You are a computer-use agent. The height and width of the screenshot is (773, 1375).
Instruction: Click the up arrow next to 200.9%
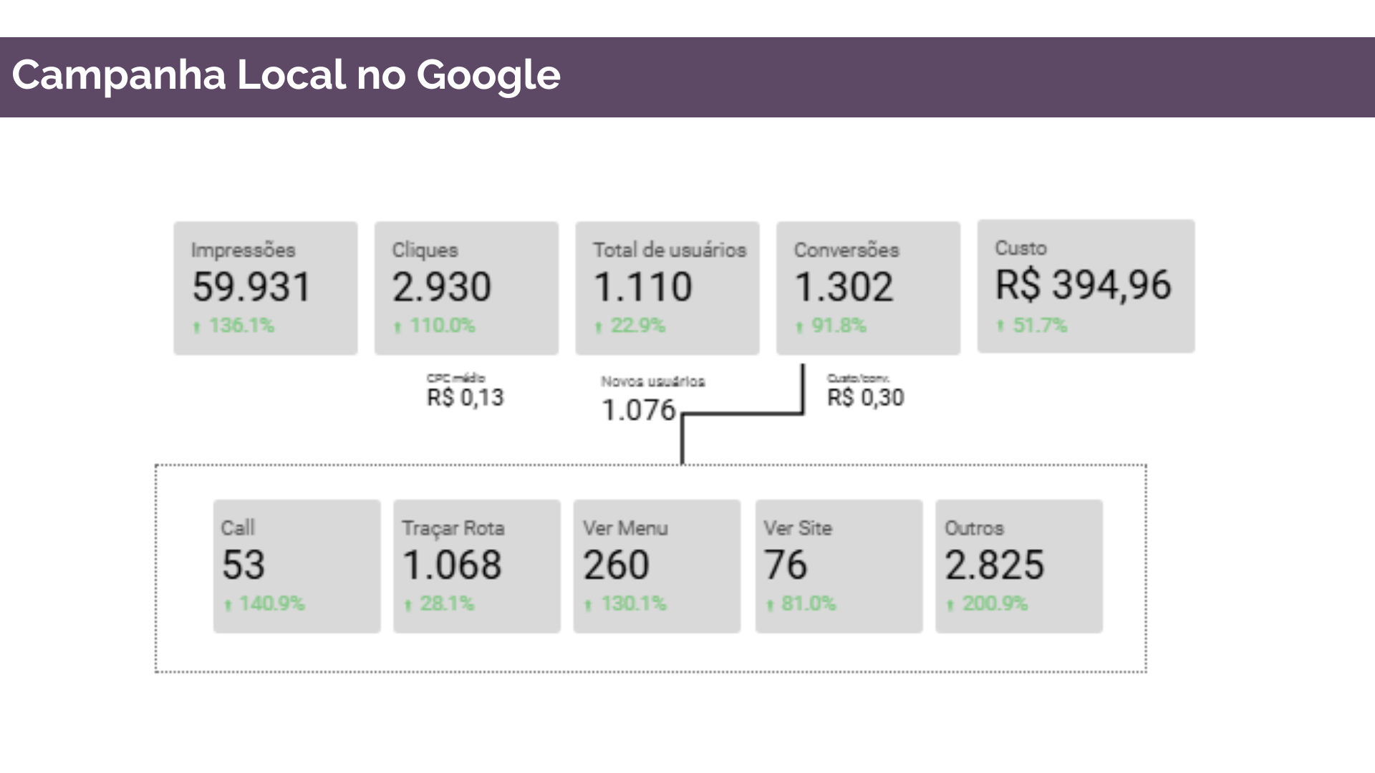click(950, 606)
